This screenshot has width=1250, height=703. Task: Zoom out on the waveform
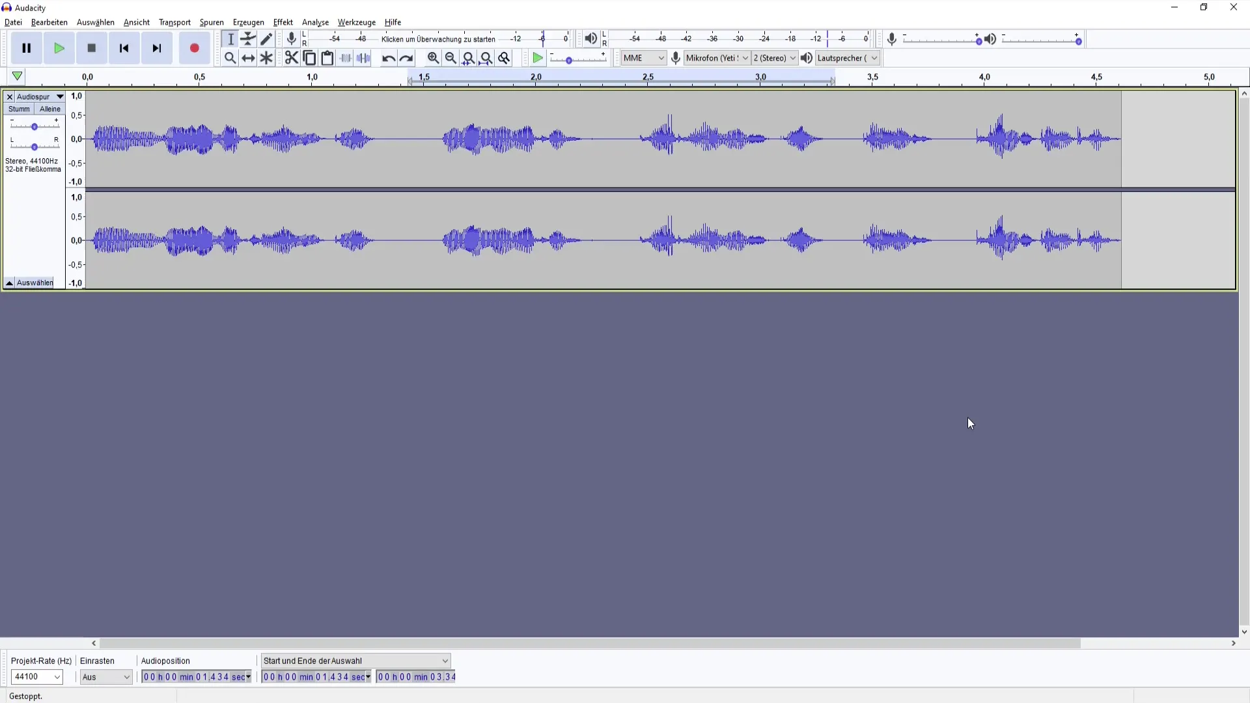[x=451, y=58]
